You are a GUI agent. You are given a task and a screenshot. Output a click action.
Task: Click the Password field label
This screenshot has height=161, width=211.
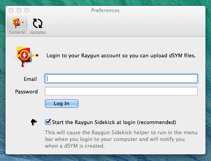point(26,91)
